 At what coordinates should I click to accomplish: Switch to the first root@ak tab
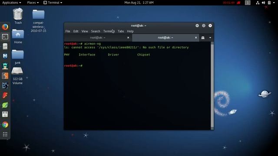(x=98, y=38)
